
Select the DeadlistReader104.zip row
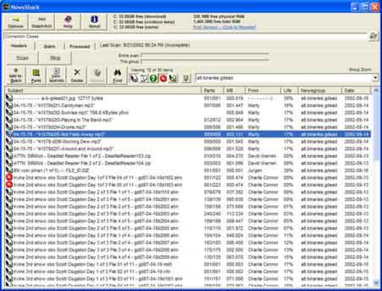point(188,163)
